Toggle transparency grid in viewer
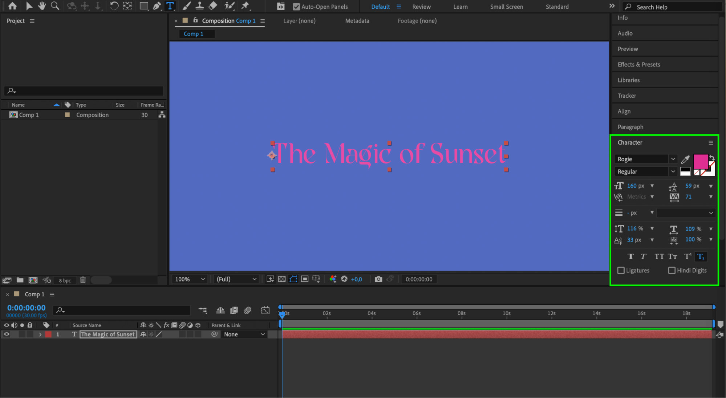 tap(282, 279)
